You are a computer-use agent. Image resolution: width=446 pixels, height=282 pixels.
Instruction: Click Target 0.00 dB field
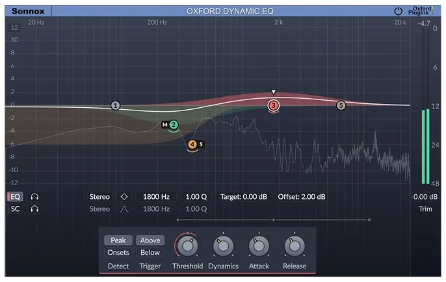click(x=244, y=197)
